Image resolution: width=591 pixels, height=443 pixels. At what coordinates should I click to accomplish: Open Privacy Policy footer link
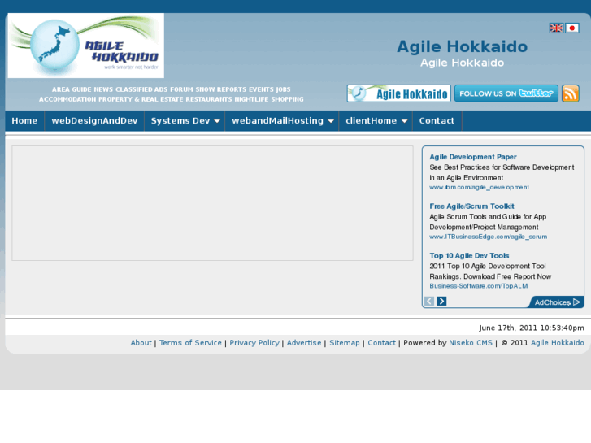(254, 343)
